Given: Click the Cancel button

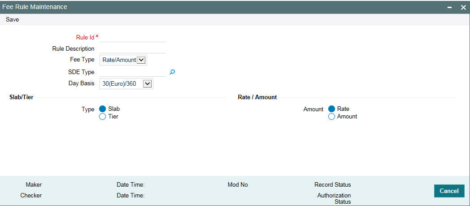Looking at the screenshot, I should 449,191.
